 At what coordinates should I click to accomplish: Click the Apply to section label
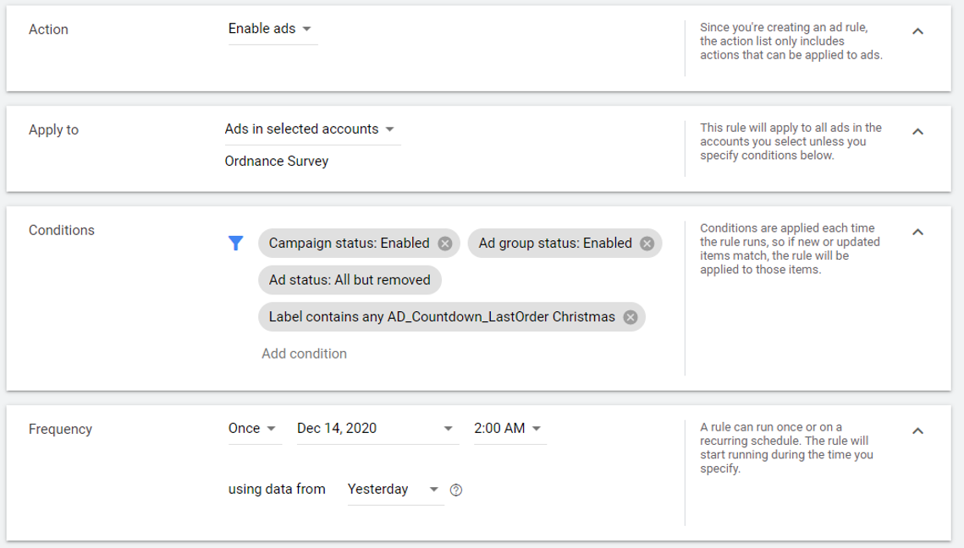tap(53, 129)
